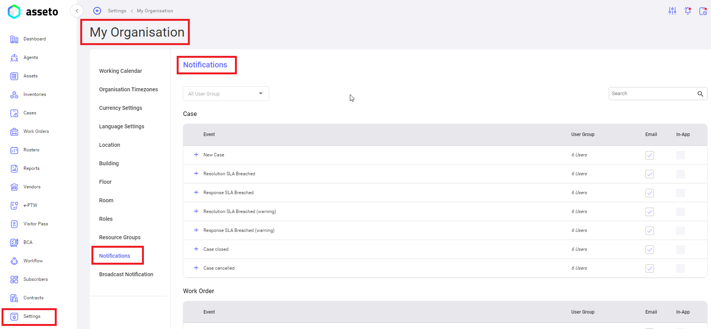Expand the Response SLA Breached row
The width and height of the screenshot is (711, 329).
pyautogui.click(x=196, y=192)
